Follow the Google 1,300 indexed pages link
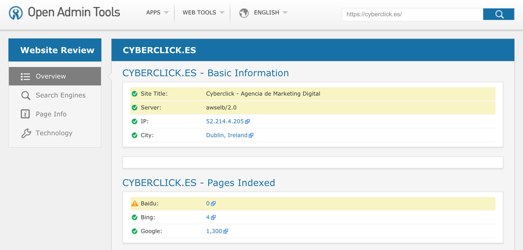The image size is (523, 250). pos(214,231)
